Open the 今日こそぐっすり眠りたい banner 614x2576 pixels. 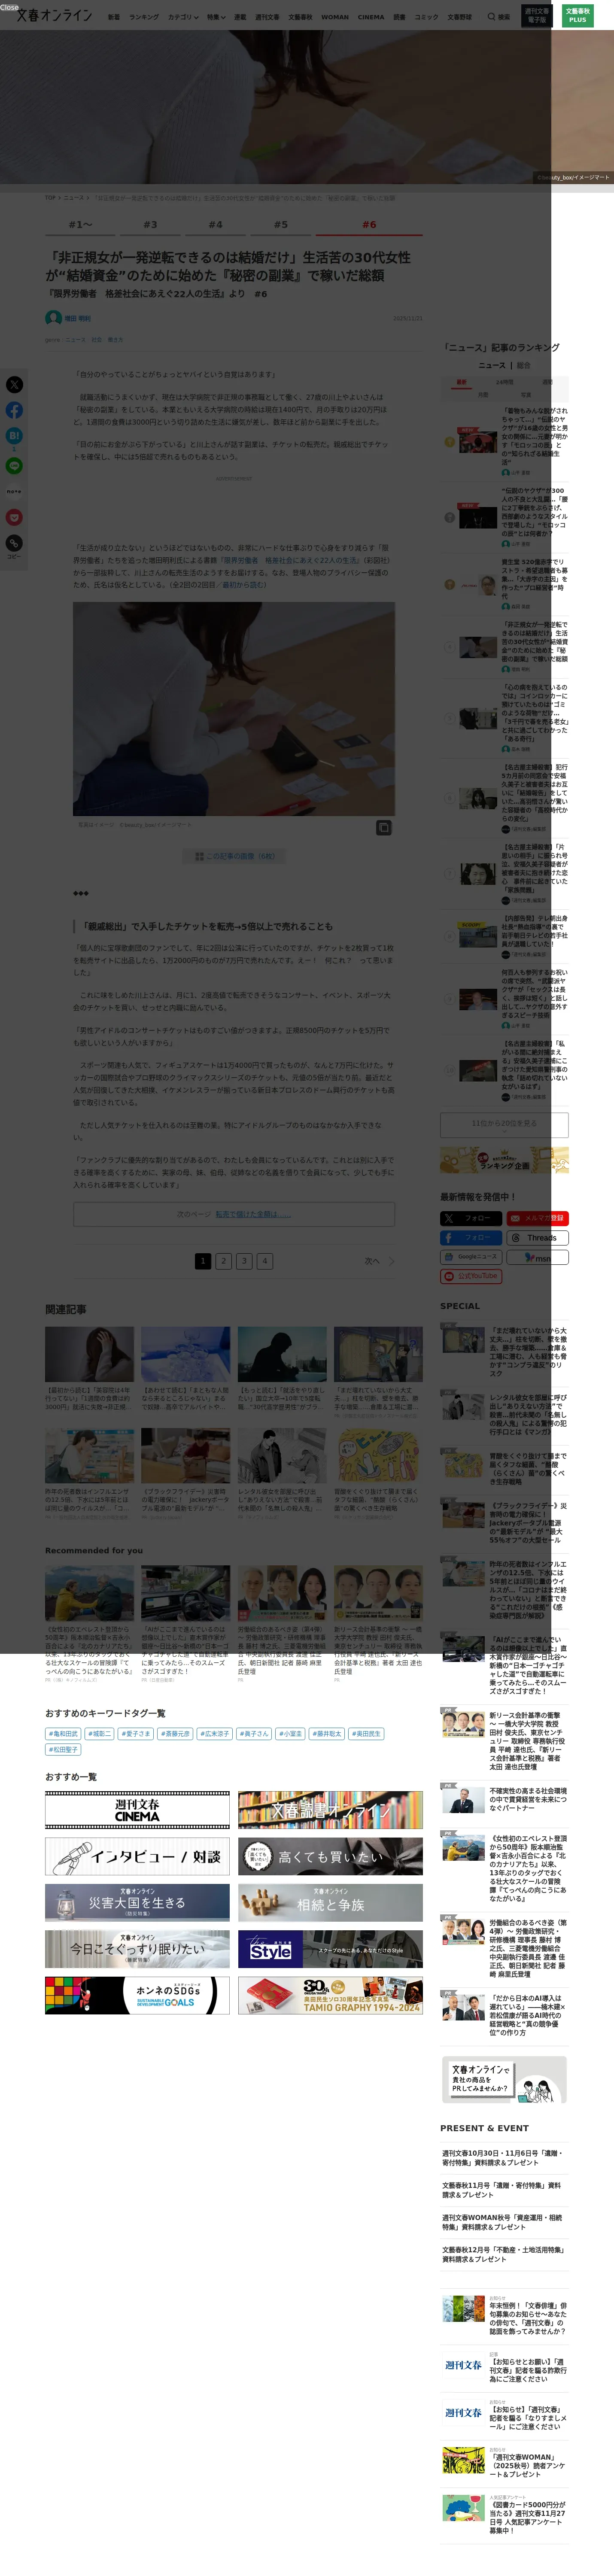[x=137, y=1949]
